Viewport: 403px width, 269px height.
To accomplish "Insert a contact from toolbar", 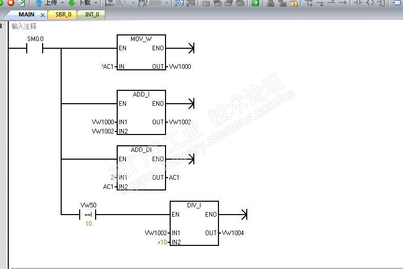I will [x=358, y=3].
